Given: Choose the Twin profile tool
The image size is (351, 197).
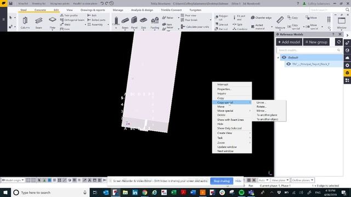Looking at the screenshot, I should (x=69, y=15).
